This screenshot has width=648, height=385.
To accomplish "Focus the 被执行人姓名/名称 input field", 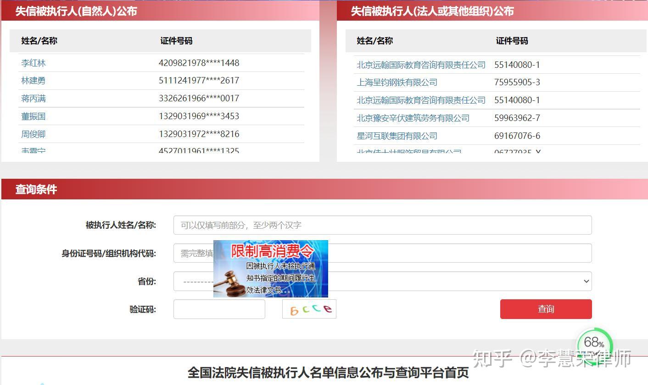I will coord(382,225).
